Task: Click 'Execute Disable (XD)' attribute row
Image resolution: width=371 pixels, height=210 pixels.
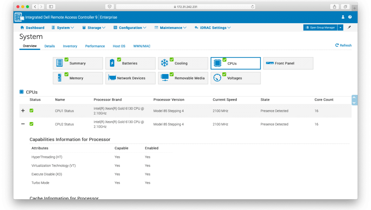Action: (102, 174)
